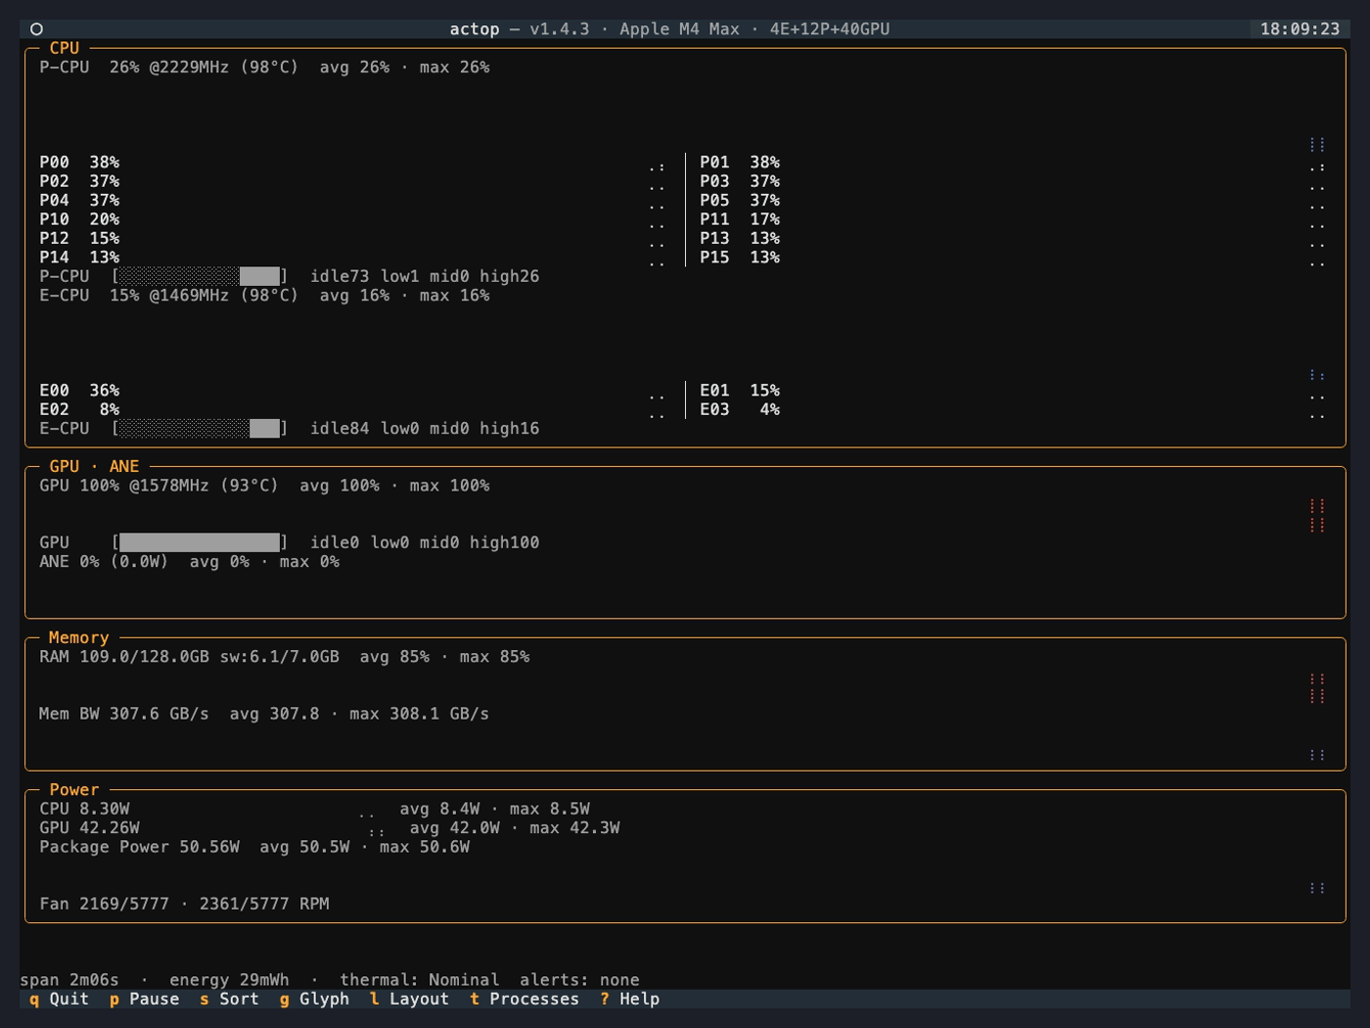Click 'idle84 low0 mid0 high16' text
The image size is (1370, 1028).
coord(425,428)
